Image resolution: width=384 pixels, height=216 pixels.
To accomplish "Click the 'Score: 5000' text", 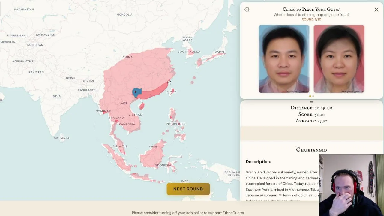I will coord(311,114).
